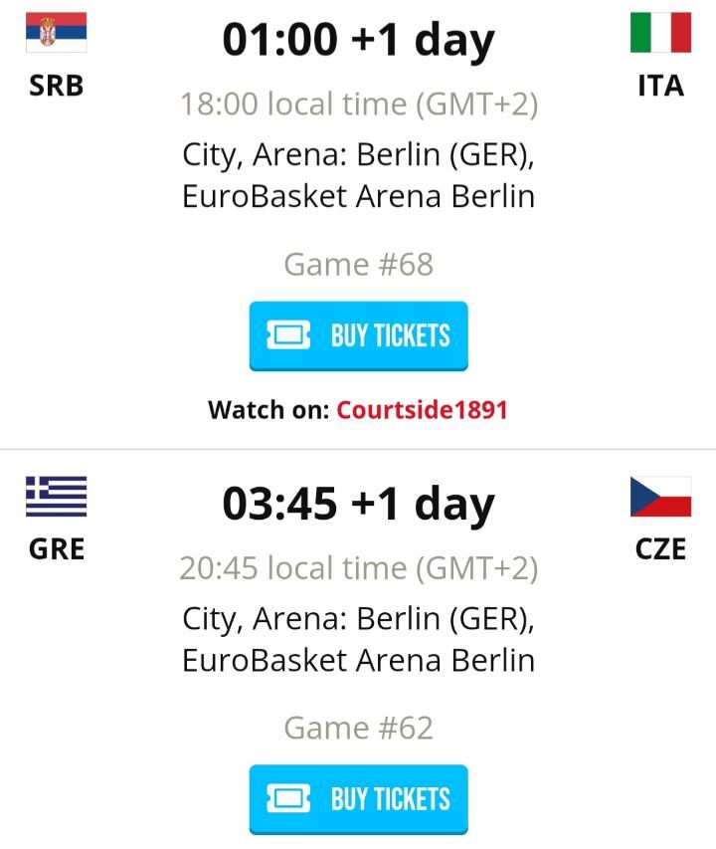
Task: Tap the CZE team label
Action: pos(660,548)
